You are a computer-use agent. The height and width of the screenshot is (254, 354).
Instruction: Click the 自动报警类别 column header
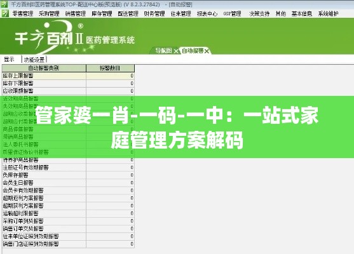[44, 68]
